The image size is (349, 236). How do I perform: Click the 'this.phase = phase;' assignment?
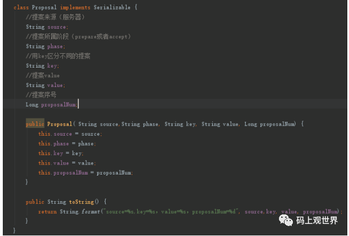tap(67, 143)
